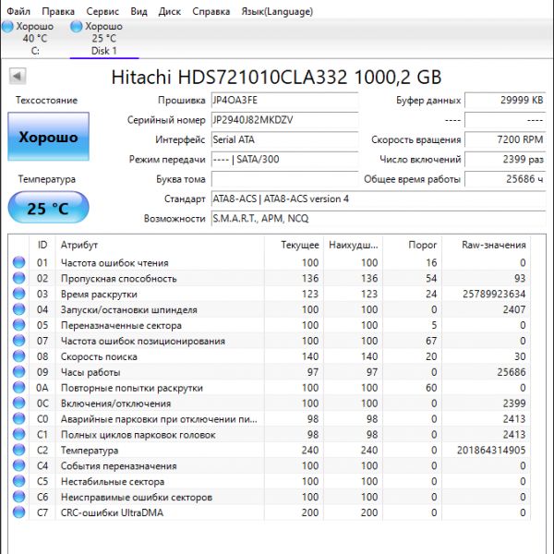The width and height of the screenshot is (554, 554).
Task: Click the Текущее column header
Action: [294, 245]
